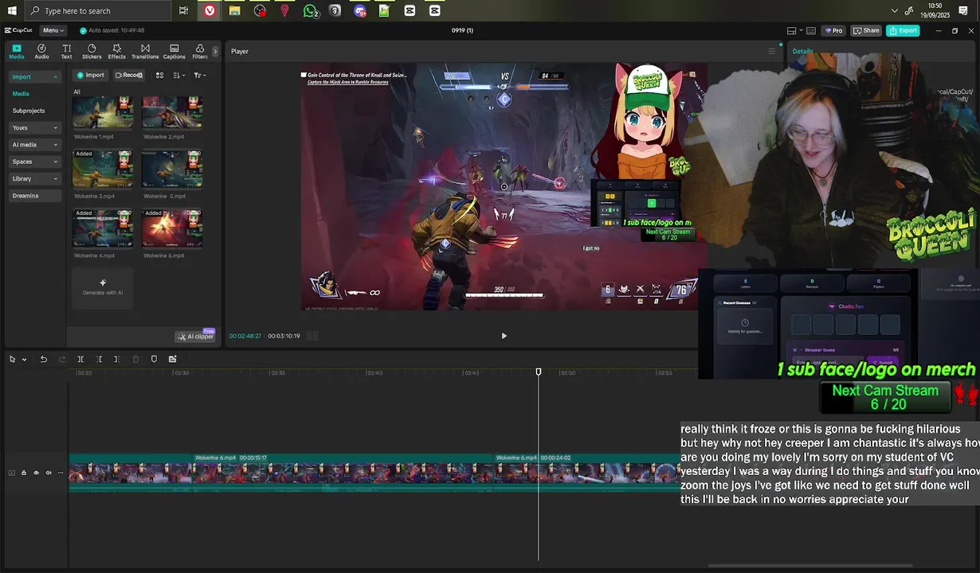Select Wolverine 2.mp4 thumbnail
Screen dimensions: 980x573
172,113
